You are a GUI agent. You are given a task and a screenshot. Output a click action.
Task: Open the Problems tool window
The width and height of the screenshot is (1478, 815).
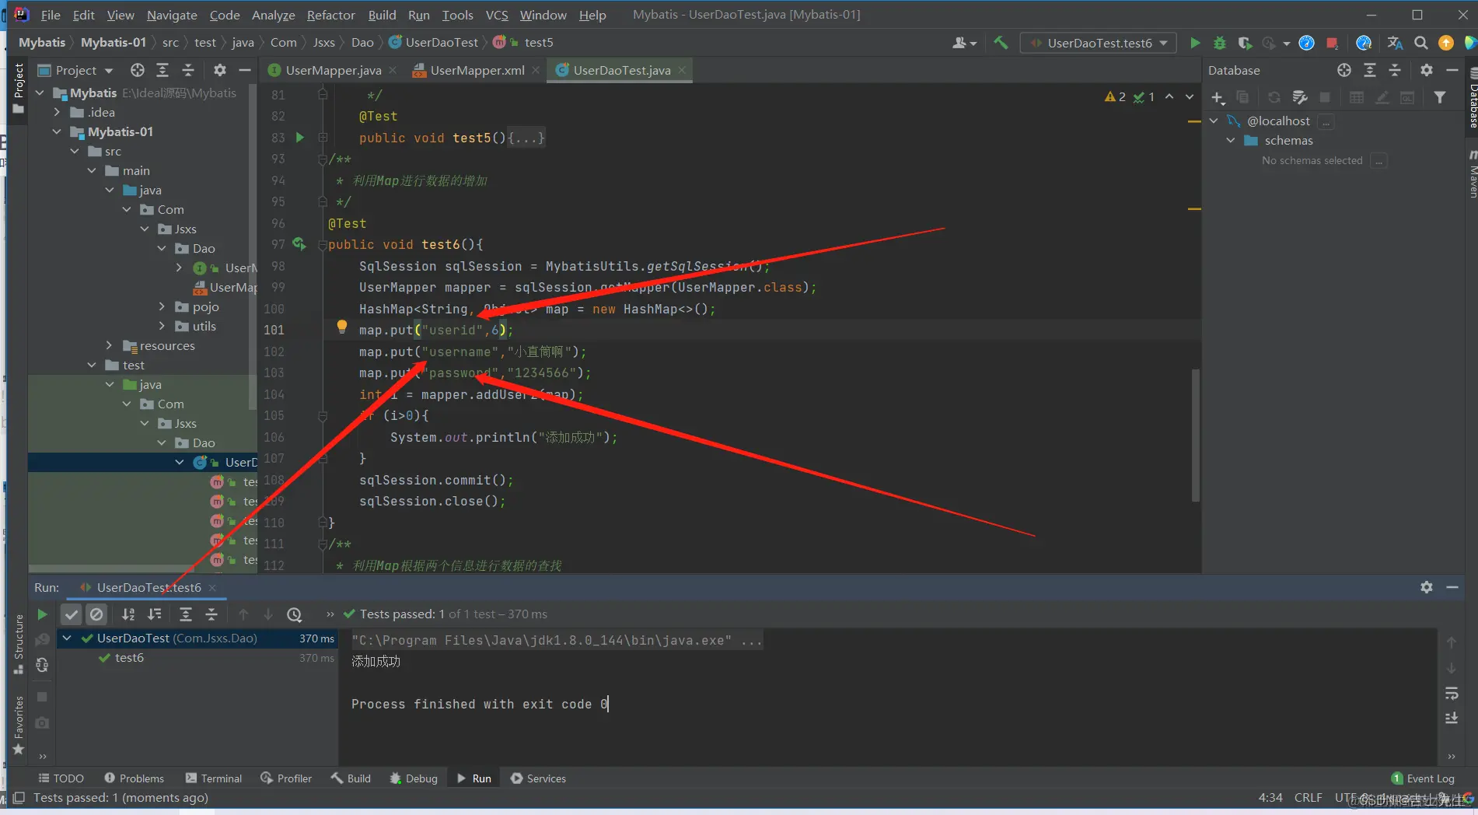tap(134, 778)
